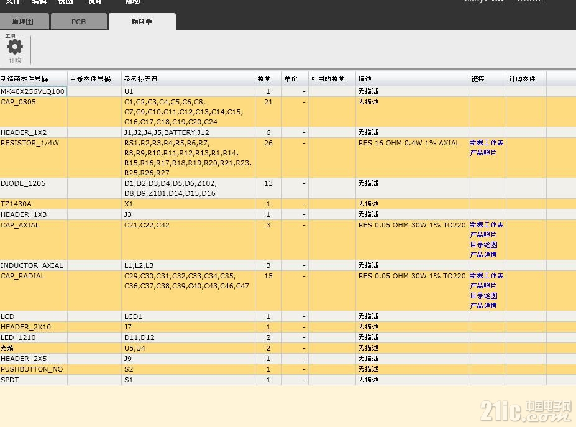The image size is (576, 427).
Task: Select the SPDT part cell
Action: coord(34,380)
